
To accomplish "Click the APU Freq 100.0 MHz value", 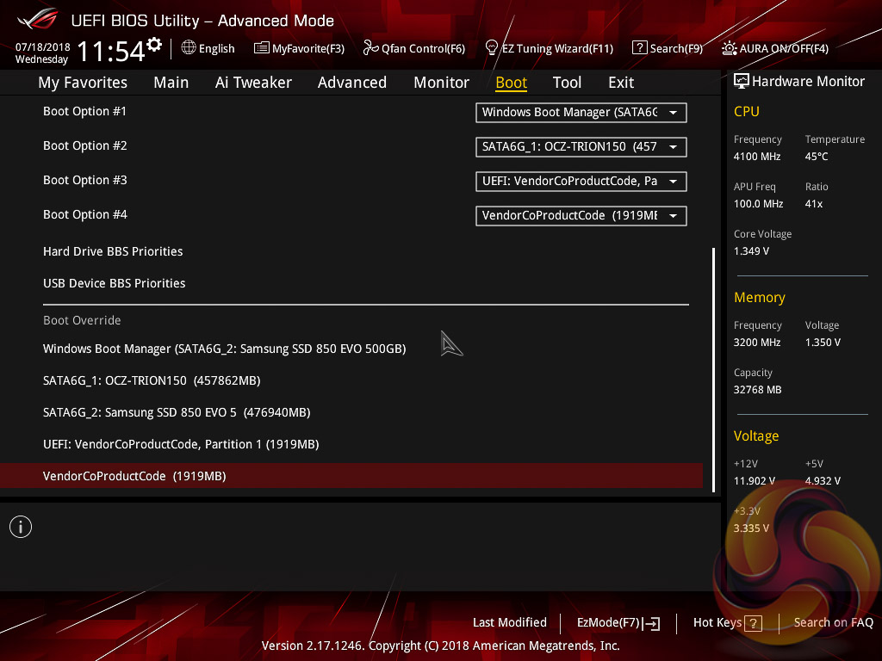I will coord(758,204).
